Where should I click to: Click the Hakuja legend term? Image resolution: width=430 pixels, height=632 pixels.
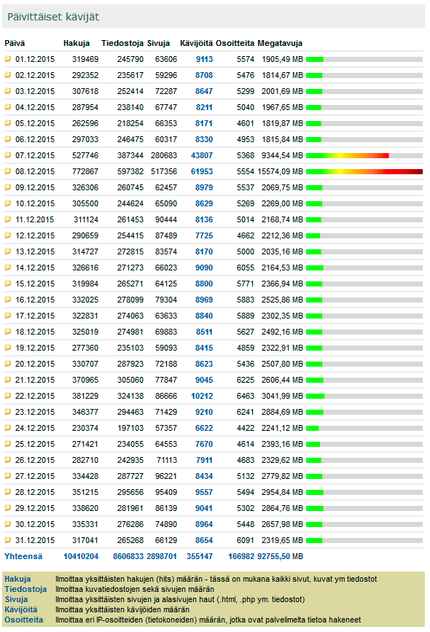17,579
